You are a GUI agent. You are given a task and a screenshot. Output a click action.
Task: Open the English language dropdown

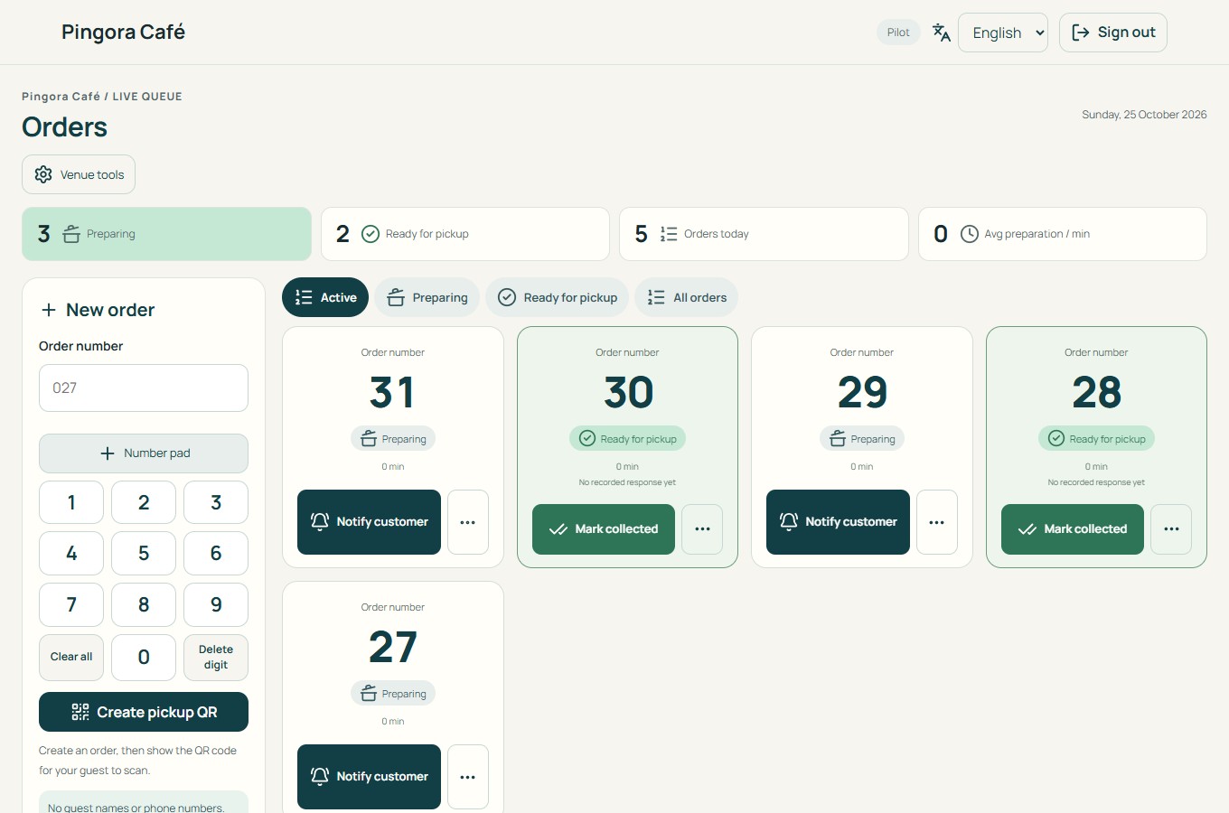[x=1003, y=33]
